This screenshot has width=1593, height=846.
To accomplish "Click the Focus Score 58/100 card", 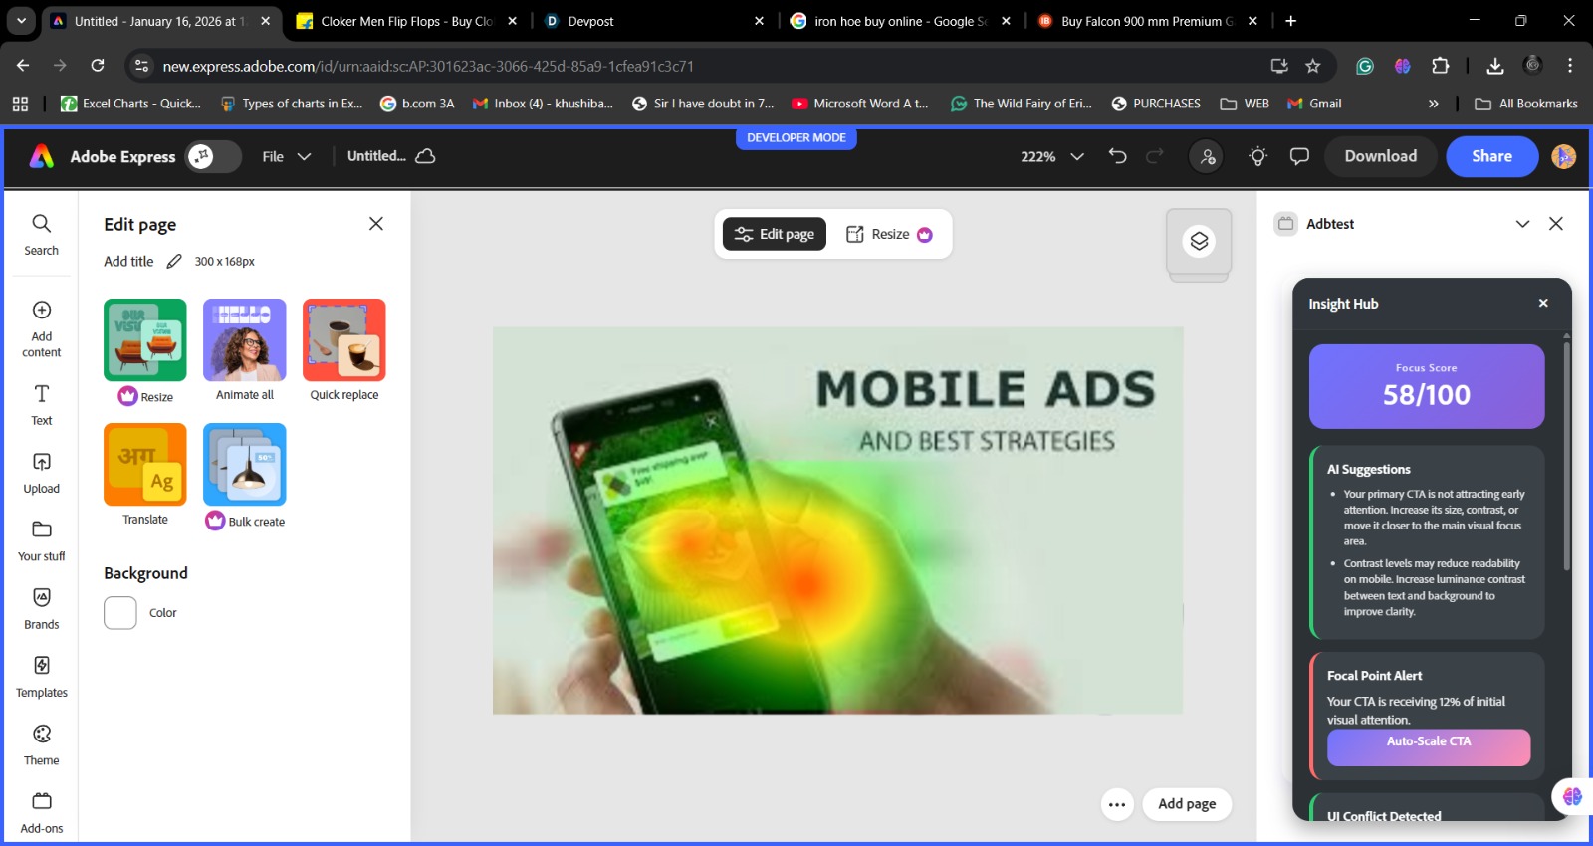I will 1427,386.
